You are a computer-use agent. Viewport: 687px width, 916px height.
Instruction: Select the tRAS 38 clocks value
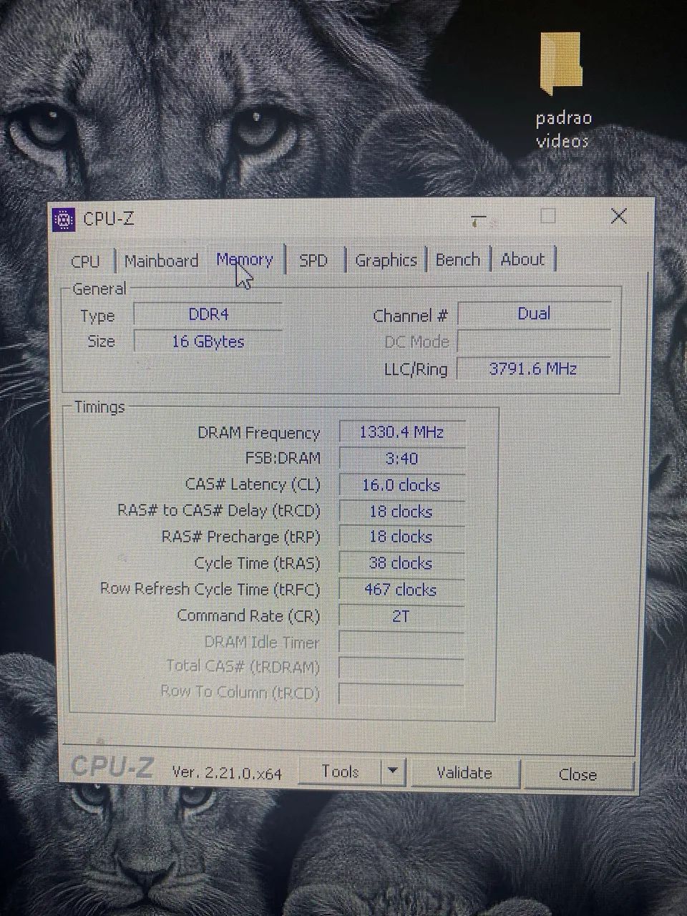click(401, 563)
